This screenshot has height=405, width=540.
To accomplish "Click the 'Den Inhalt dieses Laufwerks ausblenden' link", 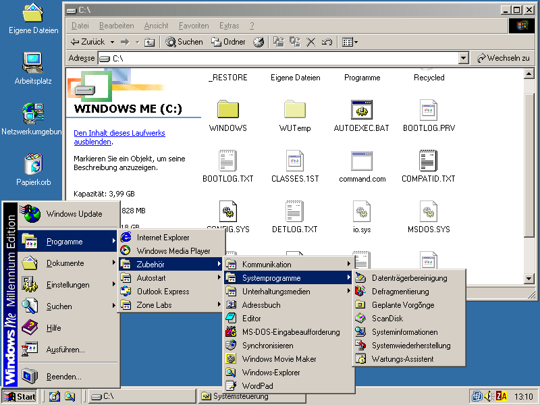I will click(x=119, y=138).
